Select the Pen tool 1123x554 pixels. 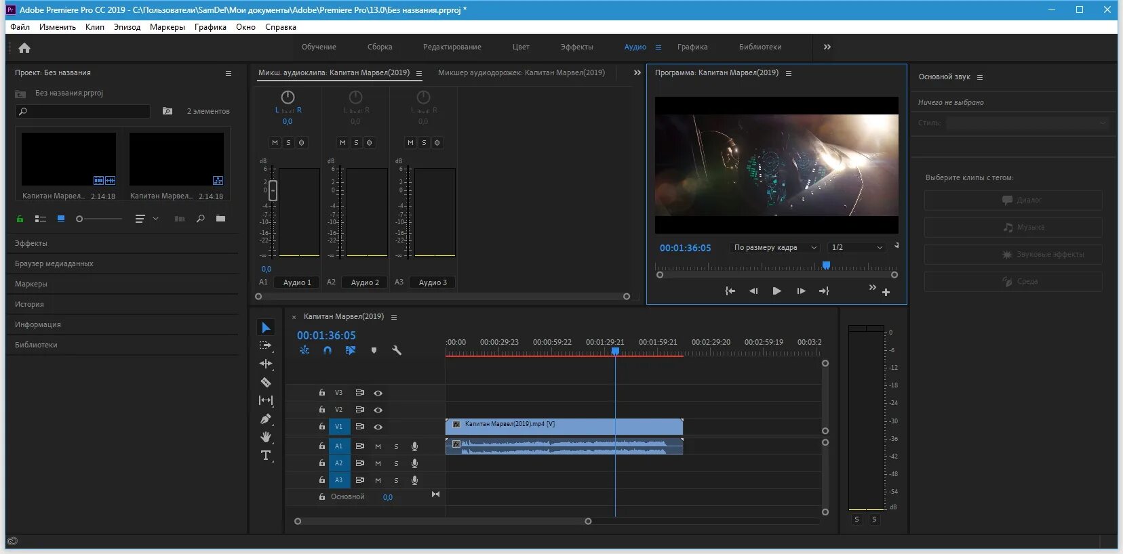tap(266, 419)
